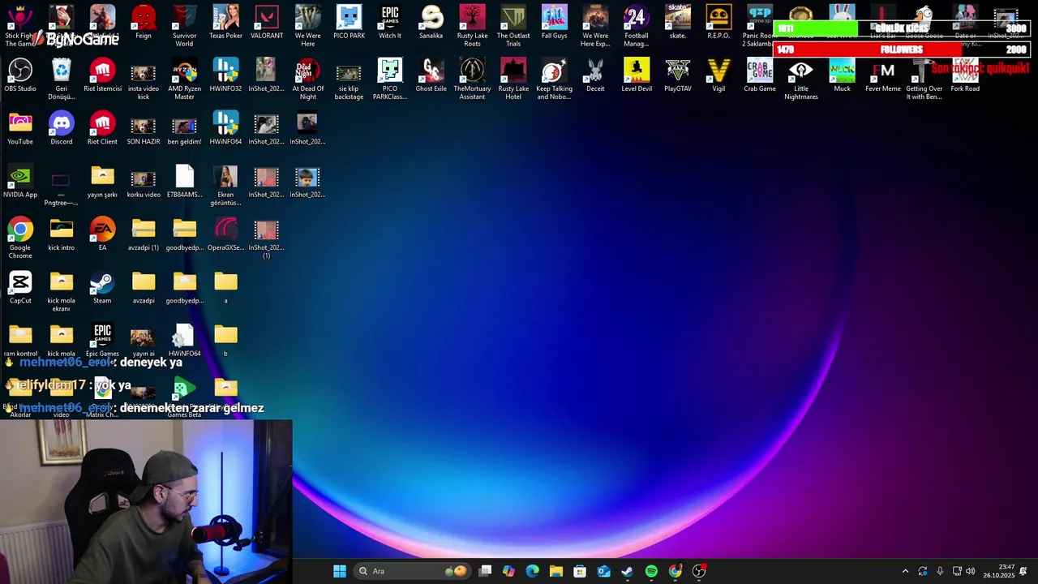
Task: Launch Riot İstemcisi shortcut
Action: 102,75
